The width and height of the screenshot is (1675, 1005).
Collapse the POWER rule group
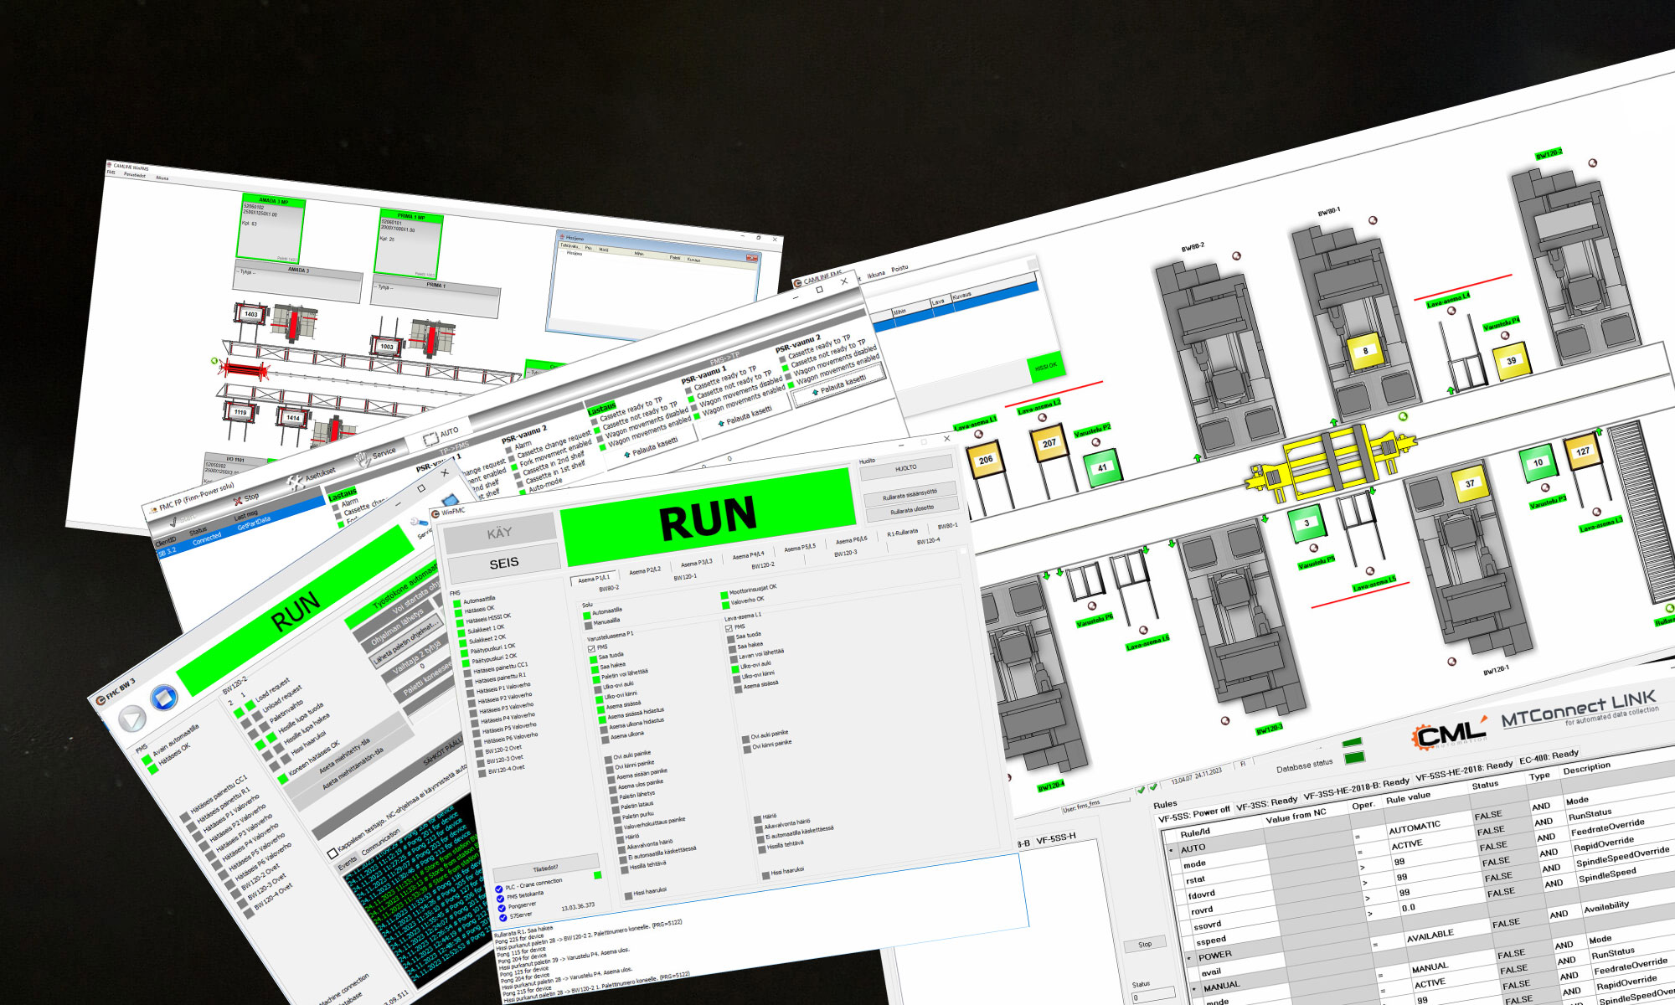point(1188,957)
